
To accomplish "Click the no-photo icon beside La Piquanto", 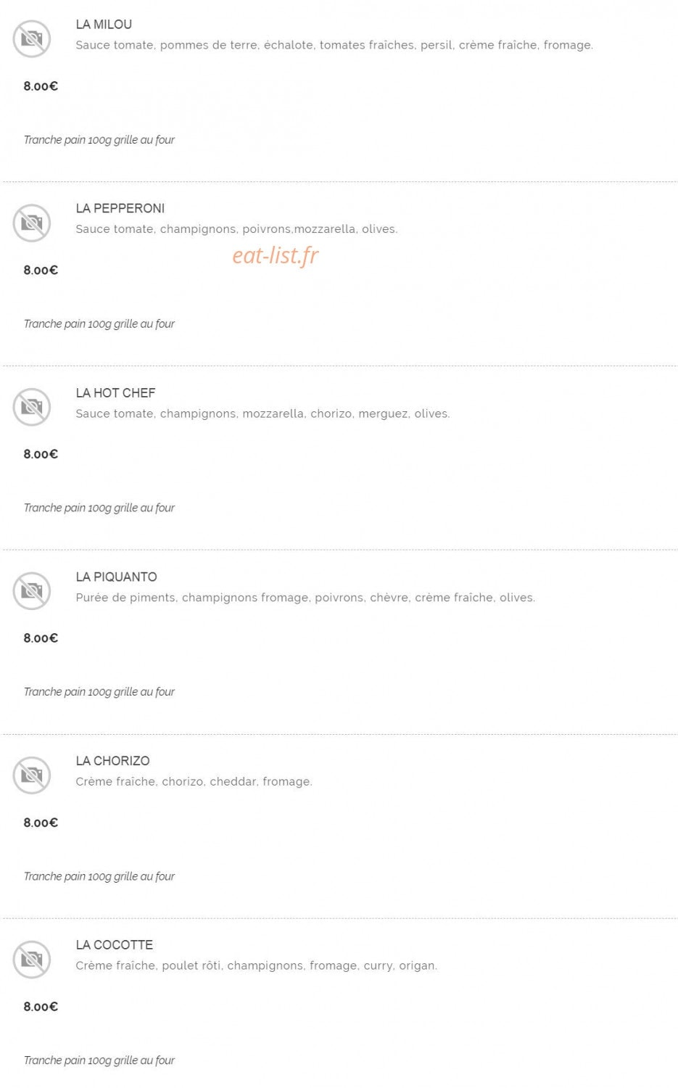I will 32,591.
